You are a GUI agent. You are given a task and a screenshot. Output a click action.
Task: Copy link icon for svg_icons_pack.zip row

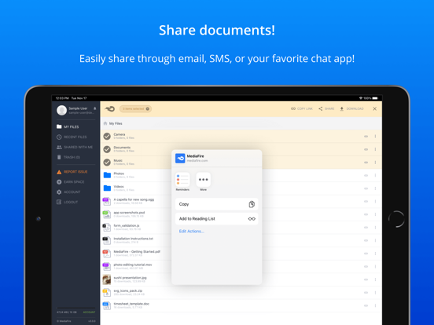coord(366,292)
